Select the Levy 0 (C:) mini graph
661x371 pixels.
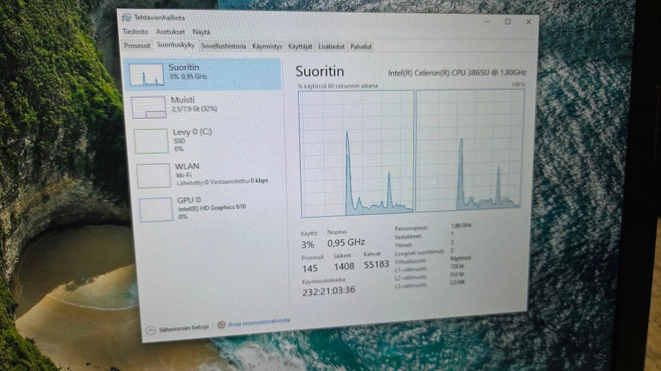pyautogui.click(x=151, y=141)
